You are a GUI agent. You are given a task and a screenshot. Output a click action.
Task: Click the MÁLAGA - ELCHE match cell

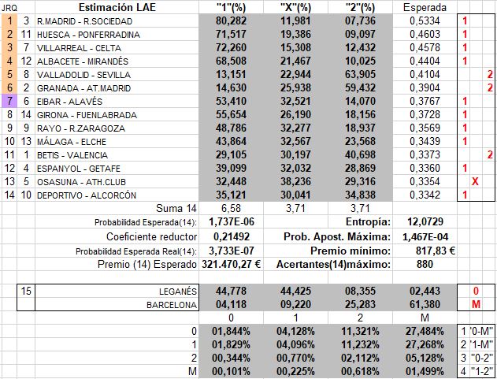117,142
